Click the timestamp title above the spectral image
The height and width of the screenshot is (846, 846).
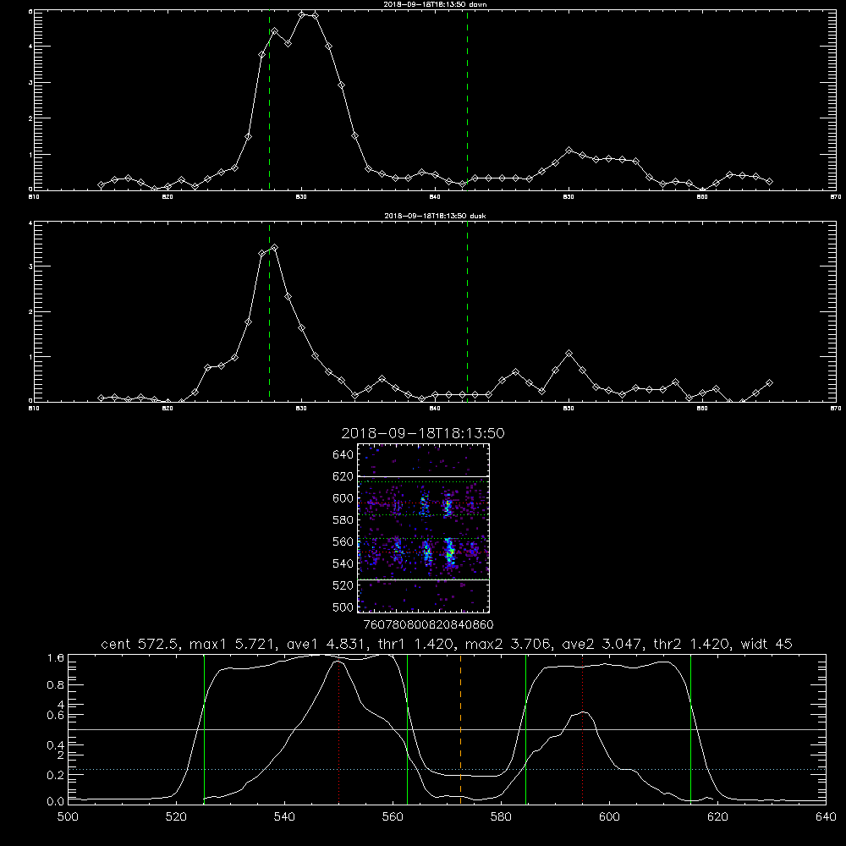coord(423,433)
